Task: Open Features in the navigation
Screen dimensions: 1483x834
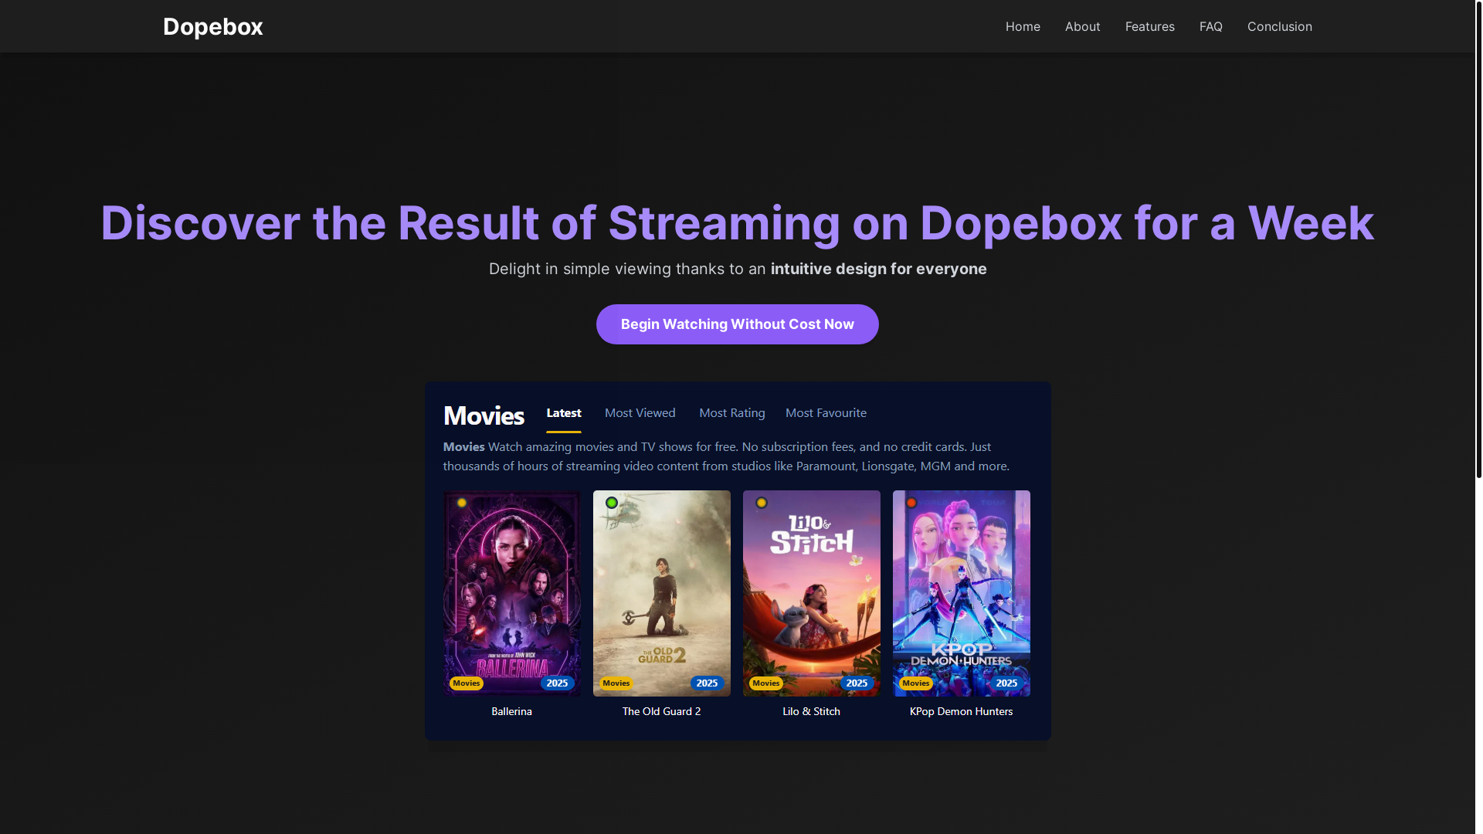Action: [1149, 26]
